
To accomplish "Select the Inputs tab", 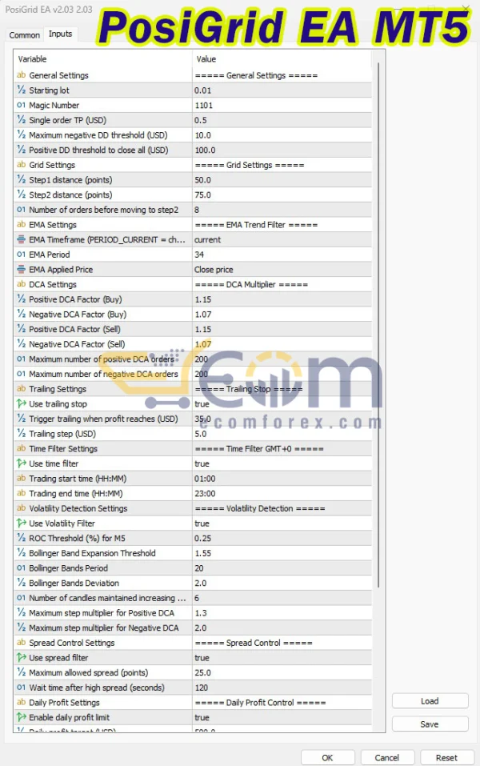I will (60, 34).
